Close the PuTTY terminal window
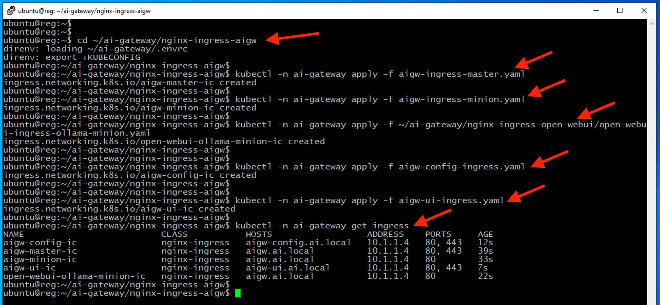660x305 pixels. tap(644, 11)
